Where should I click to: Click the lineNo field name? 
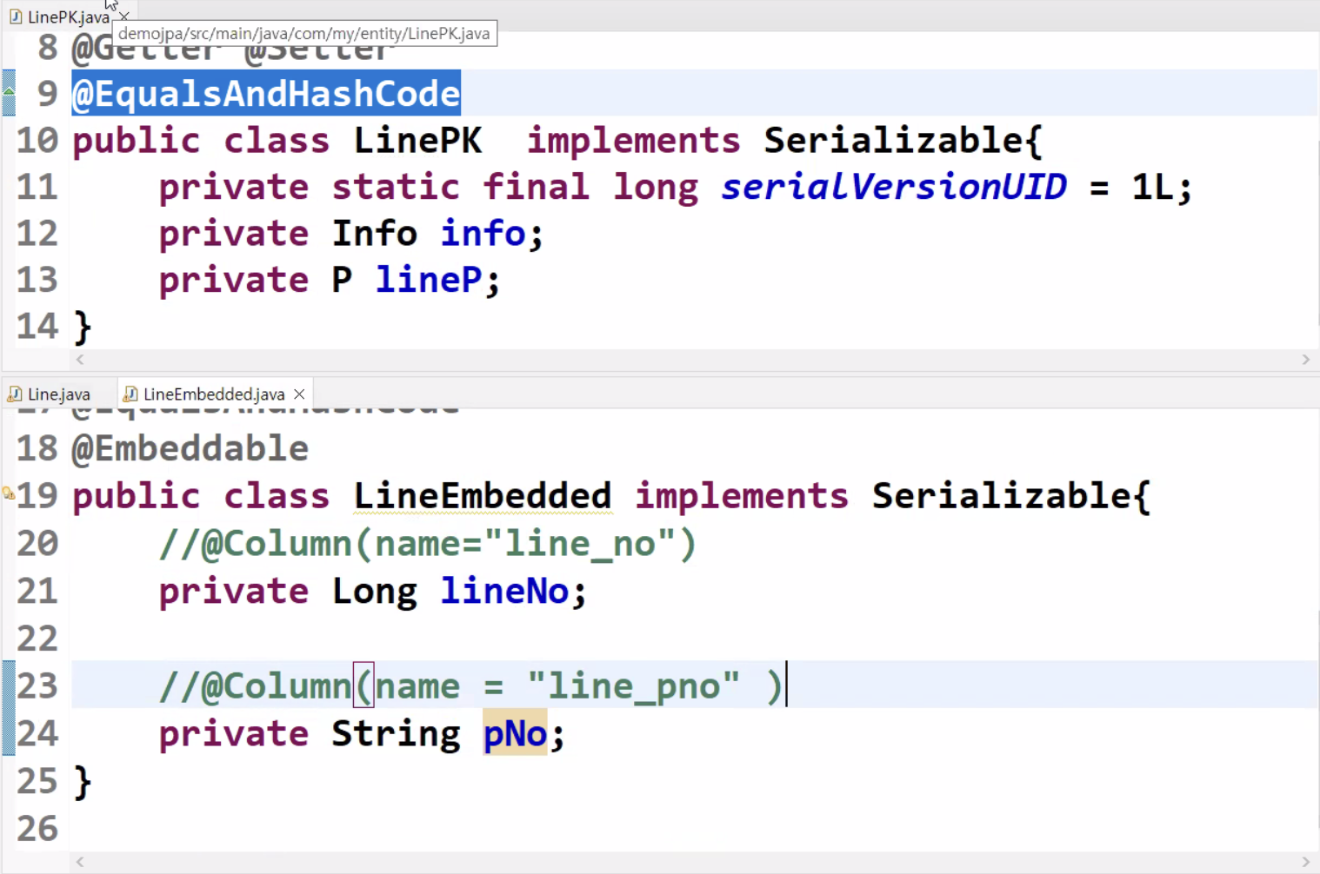click(x=504, y=592)
